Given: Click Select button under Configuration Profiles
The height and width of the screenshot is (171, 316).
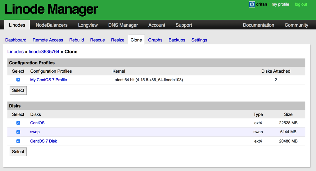Looking at the screenshot, I should [x=18, y=90].
